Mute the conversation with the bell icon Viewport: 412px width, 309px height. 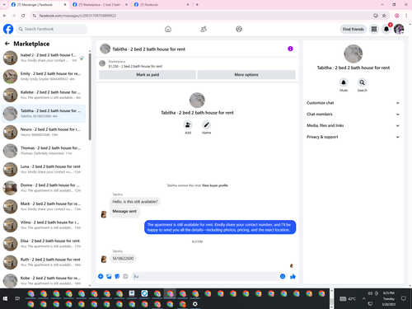344,82
